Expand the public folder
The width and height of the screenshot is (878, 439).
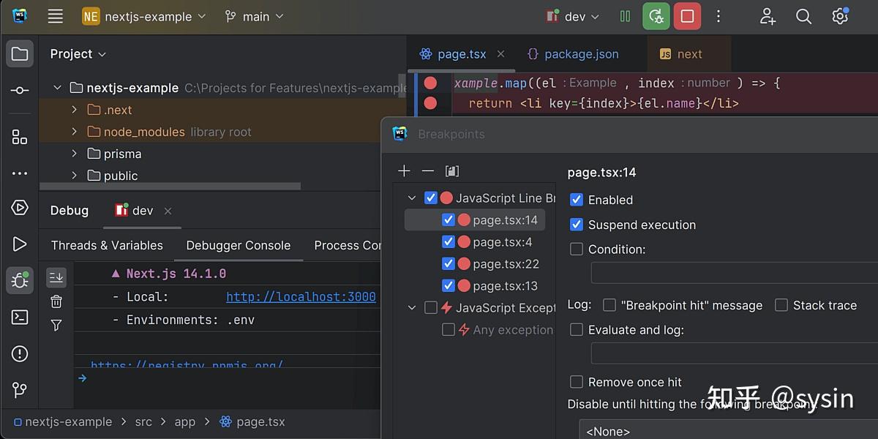click(74, 176)
